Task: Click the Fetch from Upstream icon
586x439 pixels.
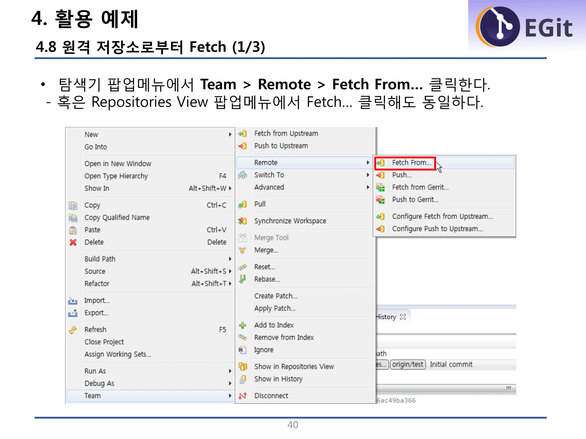Action: point(243,134)
